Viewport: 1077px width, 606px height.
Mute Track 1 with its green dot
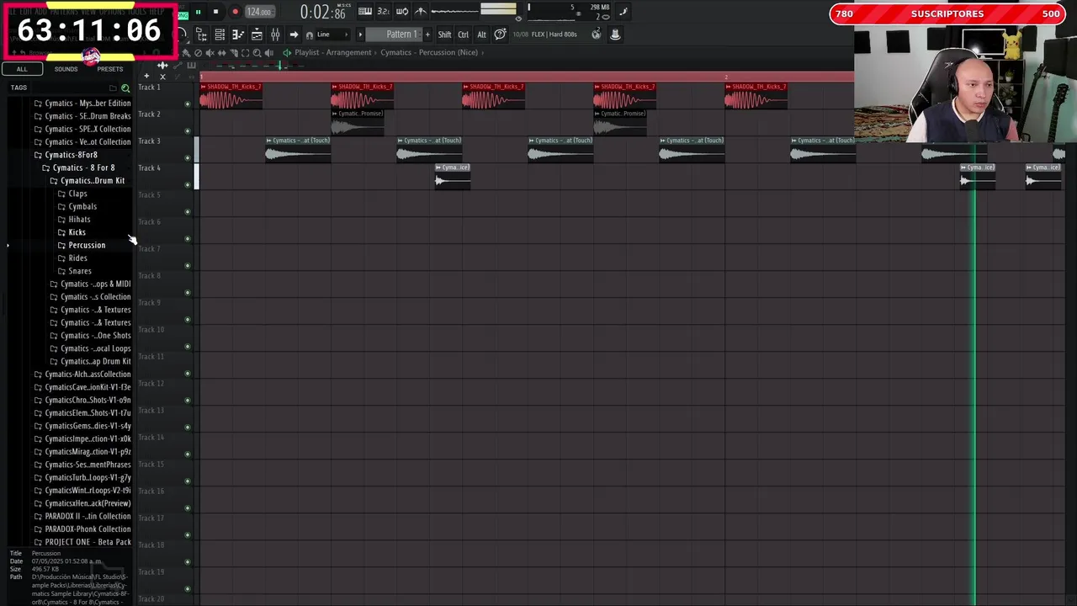tap(187, 104)
